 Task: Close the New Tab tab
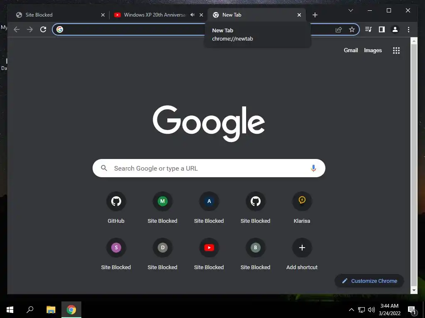point(299,15)
